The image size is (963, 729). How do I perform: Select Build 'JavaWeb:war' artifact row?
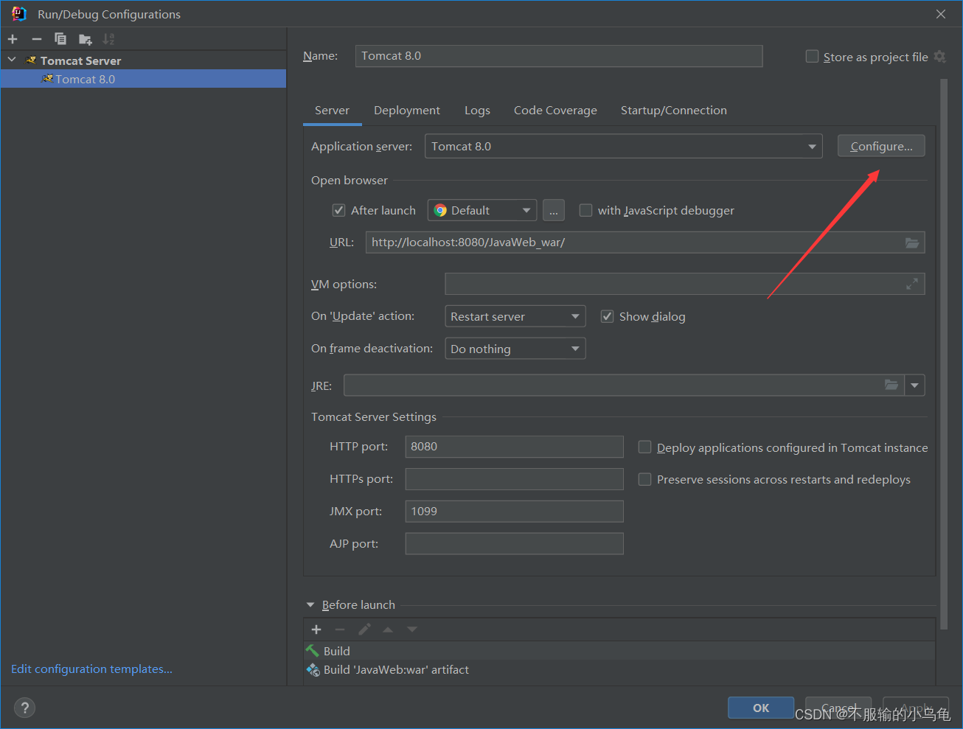coord(619,669)
